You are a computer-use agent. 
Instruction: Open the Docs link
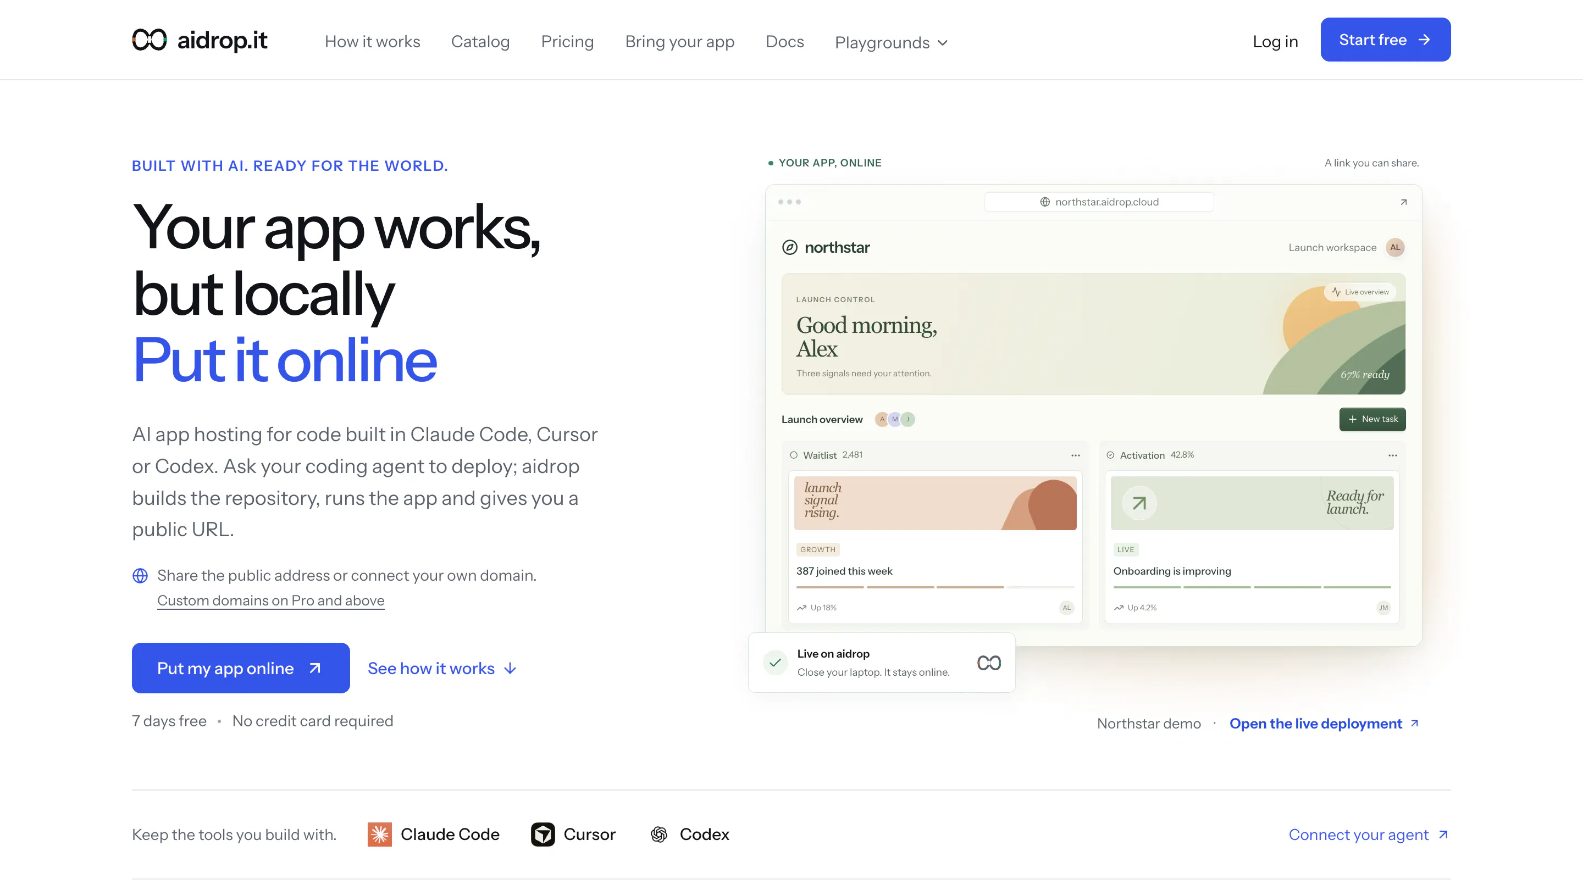pyautogui.click(x=785, y=41)
